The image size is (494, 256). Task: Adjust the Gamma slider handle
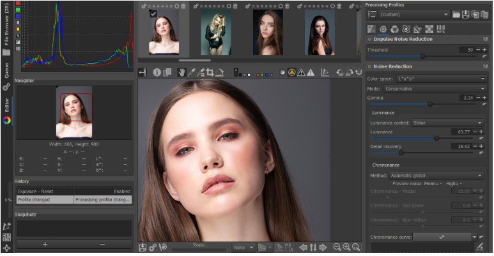(x=429, y=104)
